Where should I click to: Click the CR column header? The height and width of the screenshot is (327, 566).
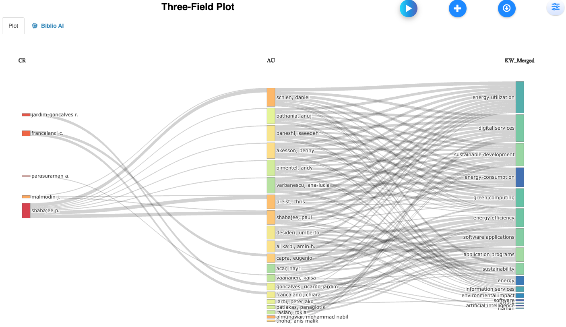(x=22, y=61)
